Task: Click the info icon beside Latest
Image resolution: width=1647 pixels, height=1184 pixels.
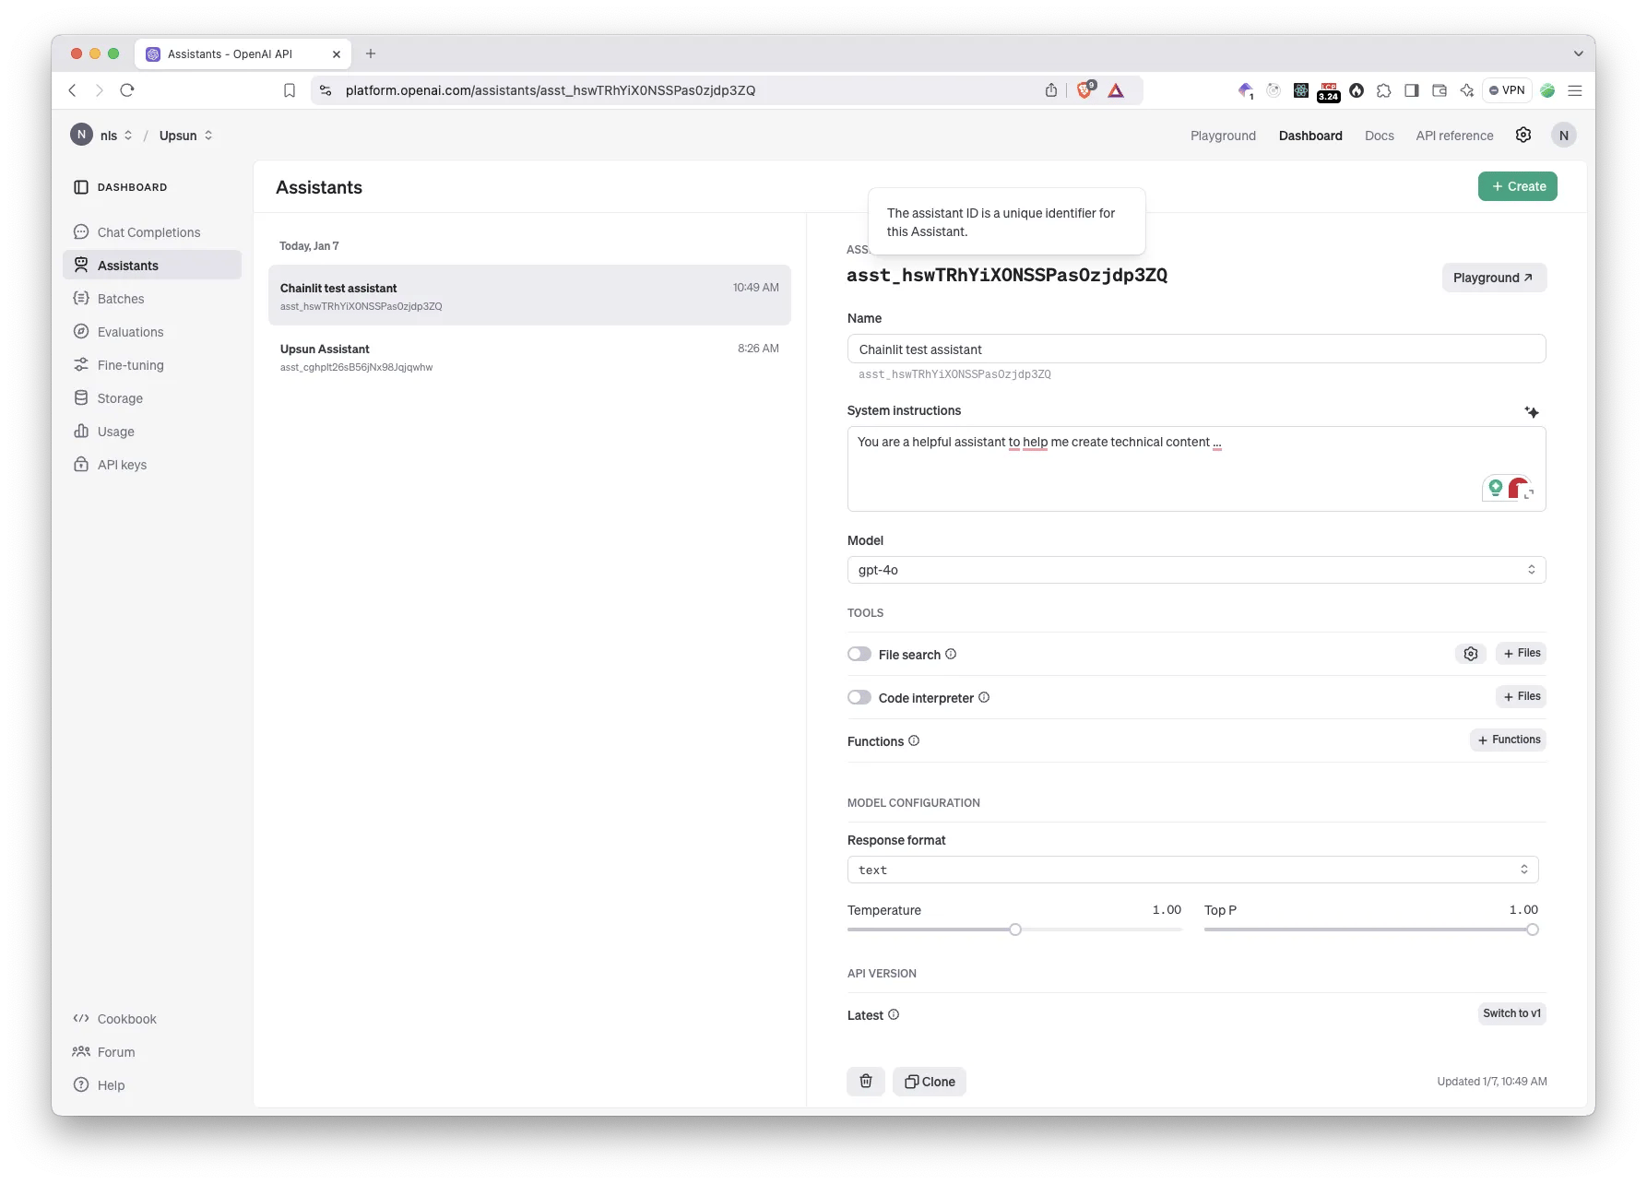Action: click(894, 1015)
